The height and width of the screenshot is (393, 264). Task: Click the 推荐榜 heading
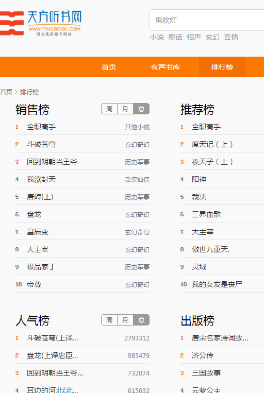click(197, 110)
